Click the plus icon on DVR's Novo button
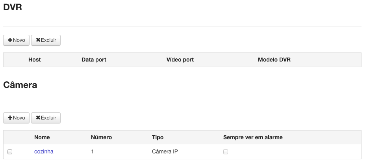369x168 pixels. coord(10,40)
